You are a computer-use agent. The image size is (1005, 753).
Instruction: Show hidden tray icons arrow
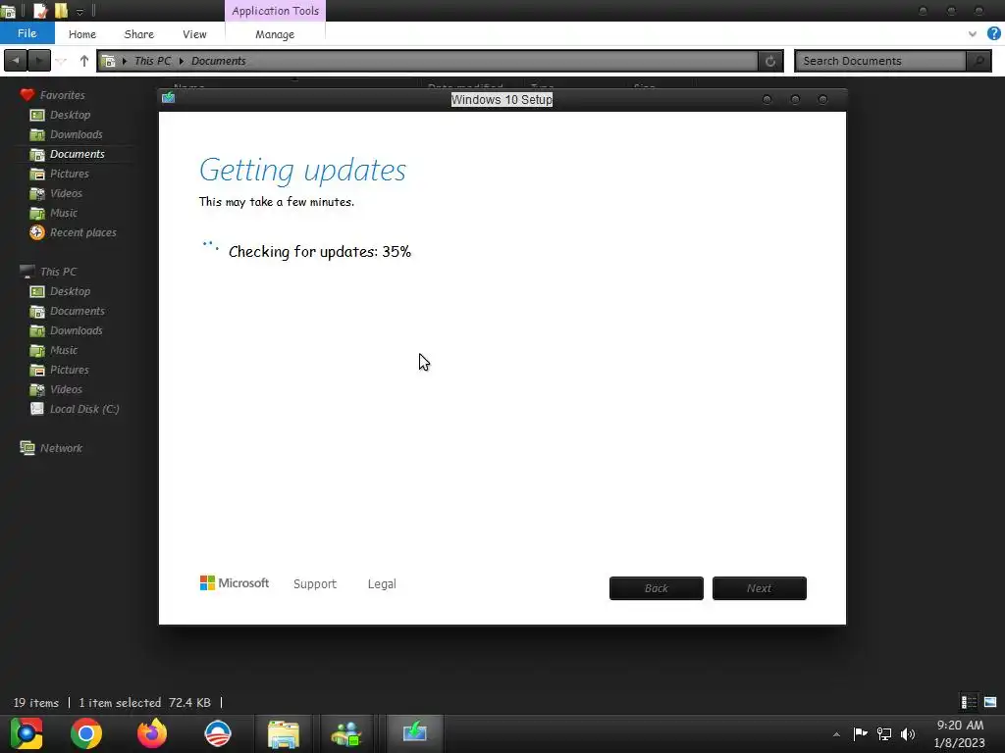pos(836,734)
